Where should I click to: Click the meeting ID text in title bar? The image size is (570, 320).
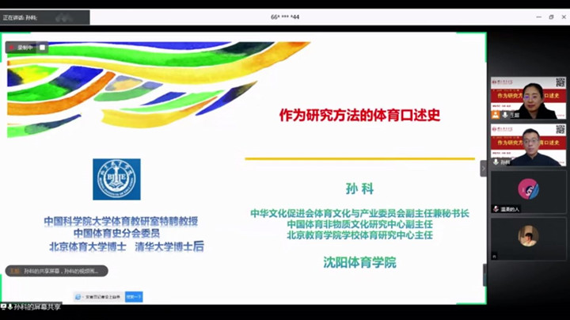pos(285,17)
